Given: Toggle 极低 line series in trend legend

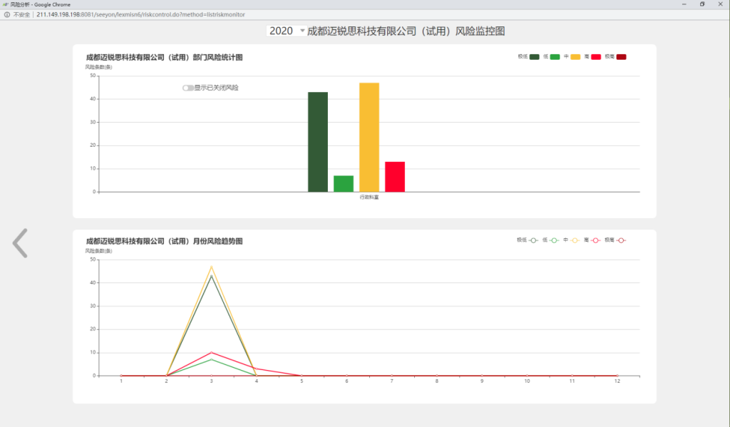Looking at the screenshot, I should click(x=534, y=240).
